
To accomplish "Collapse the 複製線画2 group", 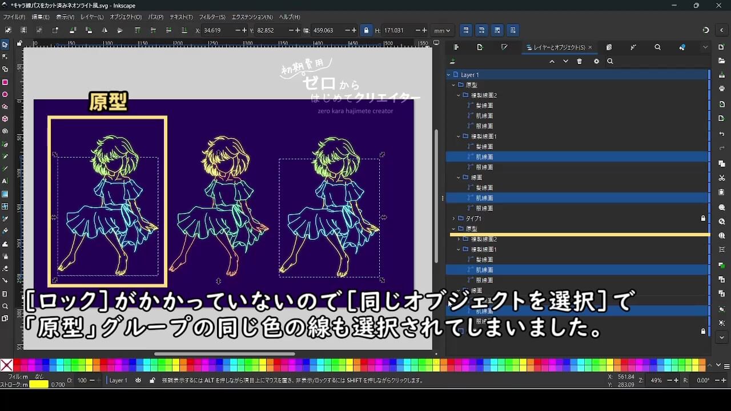I will click(457, 95).
